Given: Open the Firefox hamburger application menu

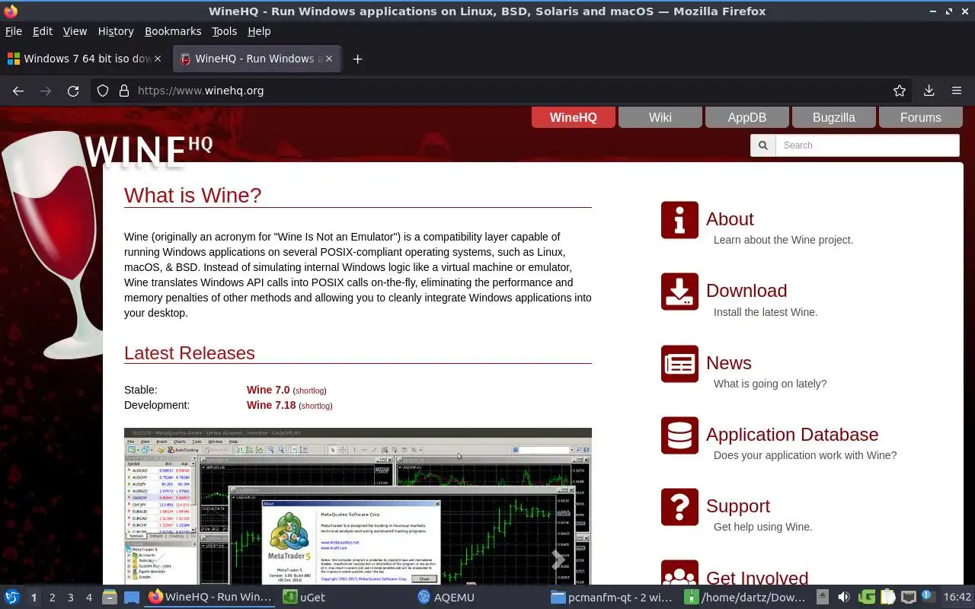Looking at the screenshot, I should pyautogui.click(x=957, y=91).
